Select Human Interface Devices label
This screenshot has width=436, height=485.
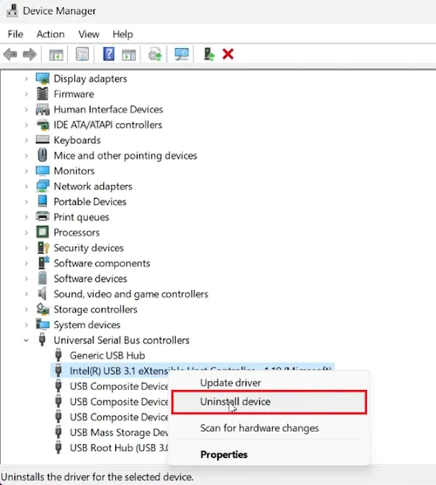[108, 110]
